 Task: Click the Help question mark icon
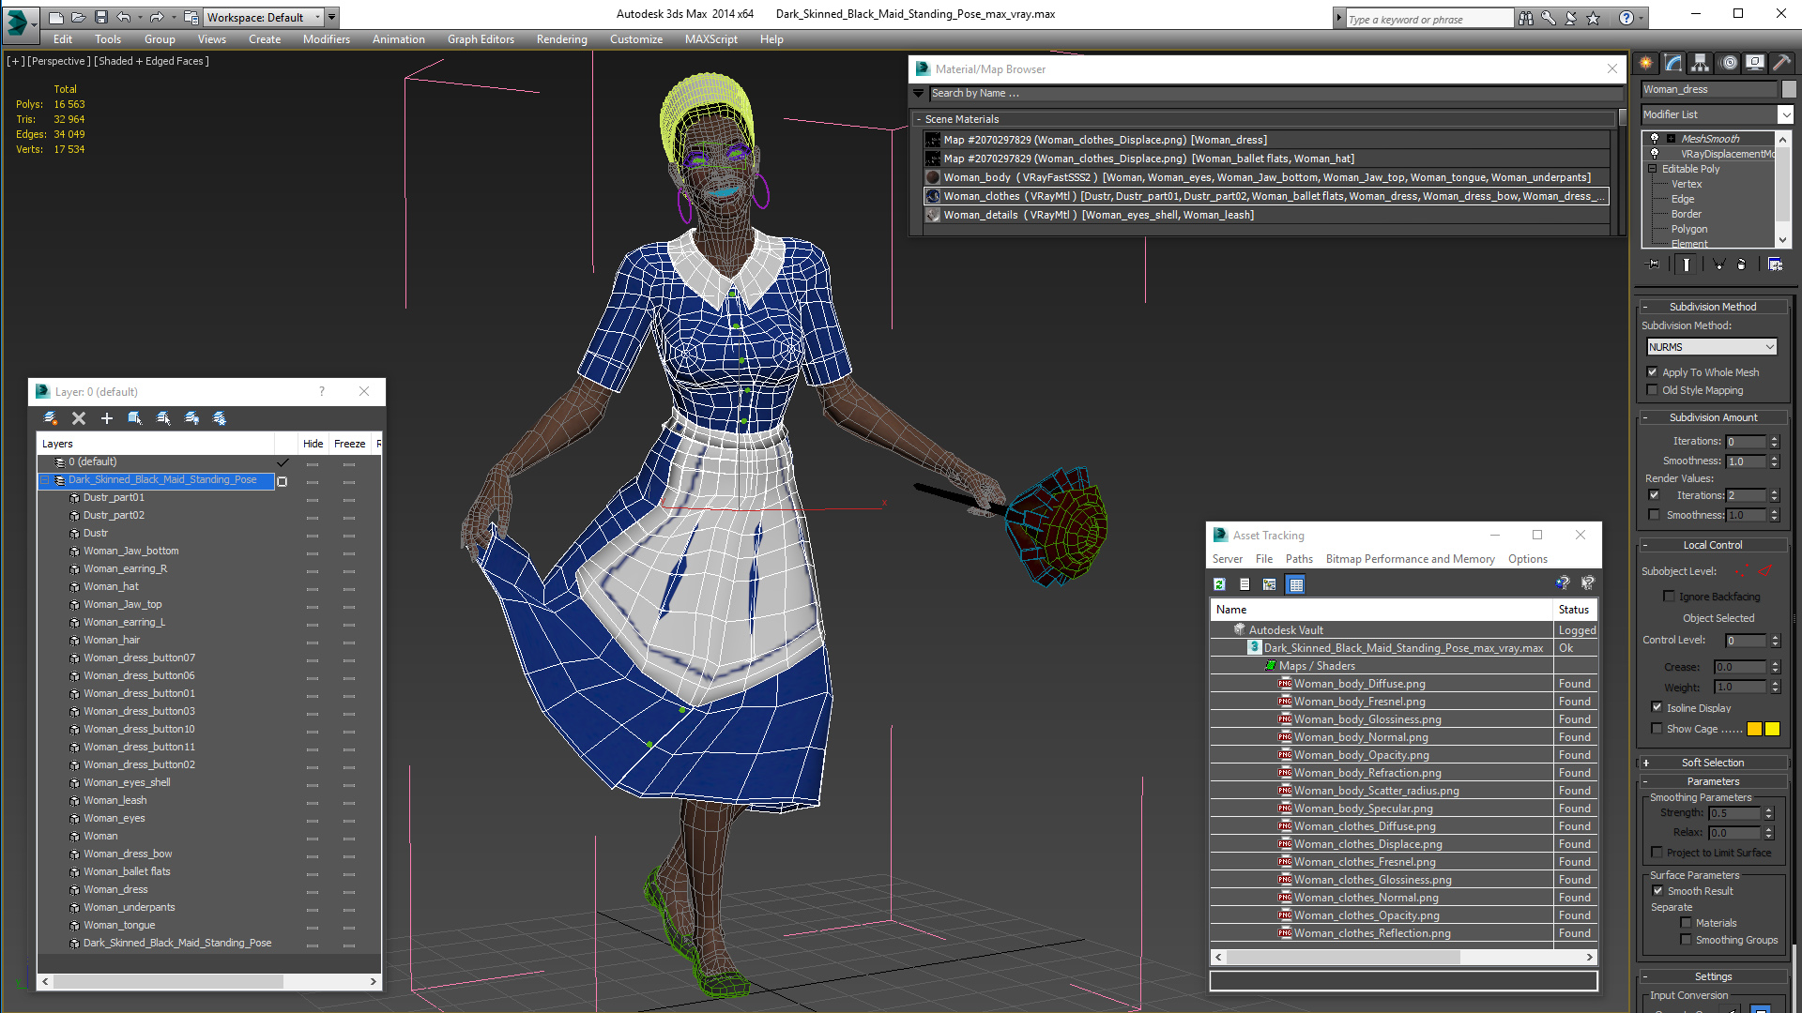pyautogui.click(x=1626, y=18)
